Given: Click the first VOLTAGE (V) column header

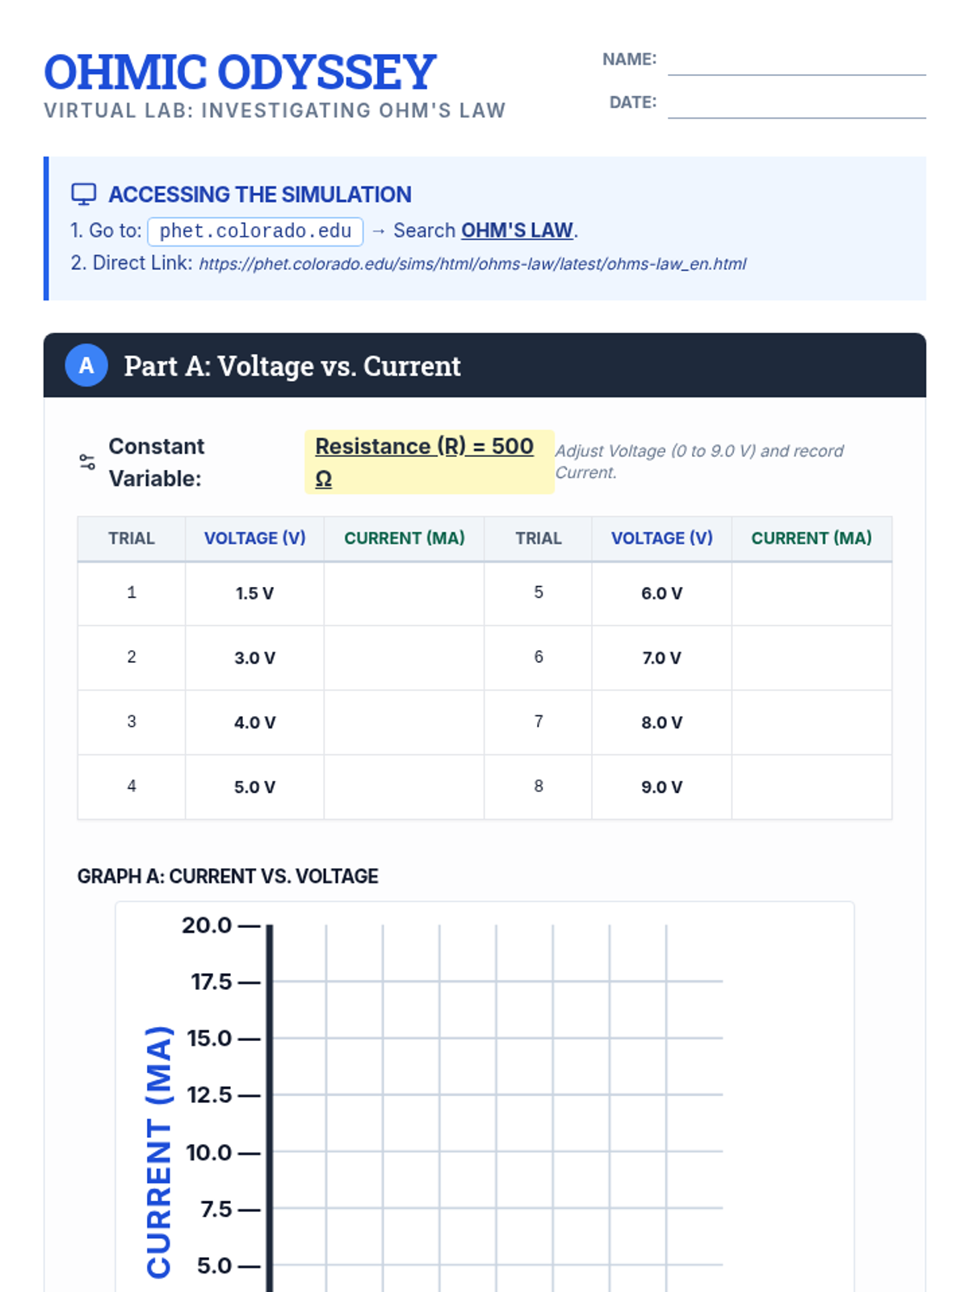Looking at the screenshot, I should tap(254, 539).
